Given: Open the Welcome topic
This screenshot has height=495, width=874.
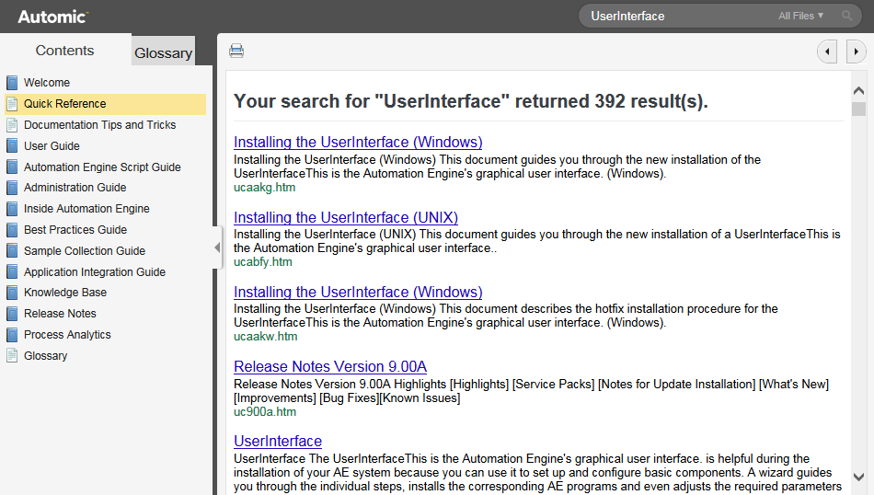Looking at the screenshot, I should (x=47, y=83).
